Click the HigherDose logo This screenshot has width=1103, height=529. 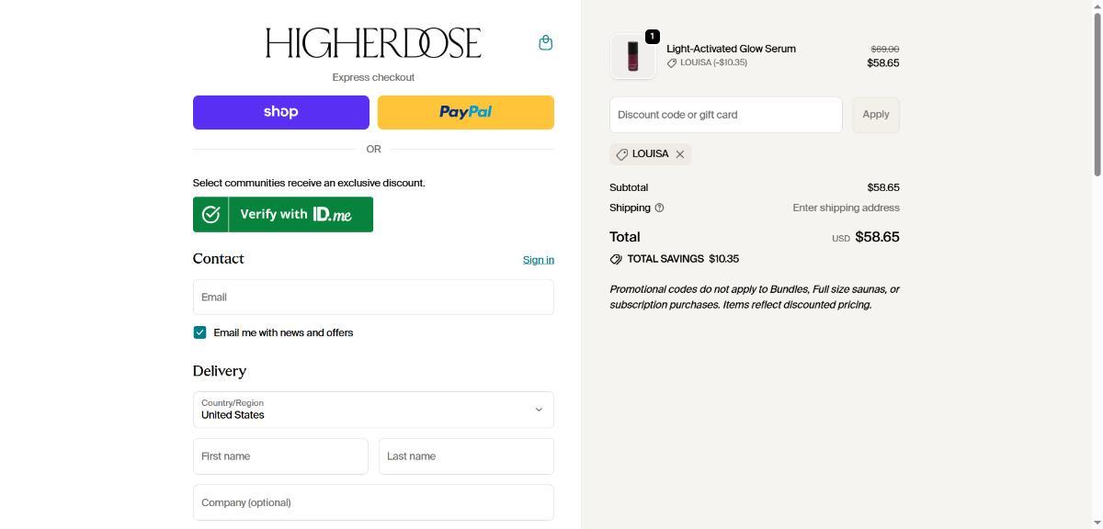[x=373, y=43]
